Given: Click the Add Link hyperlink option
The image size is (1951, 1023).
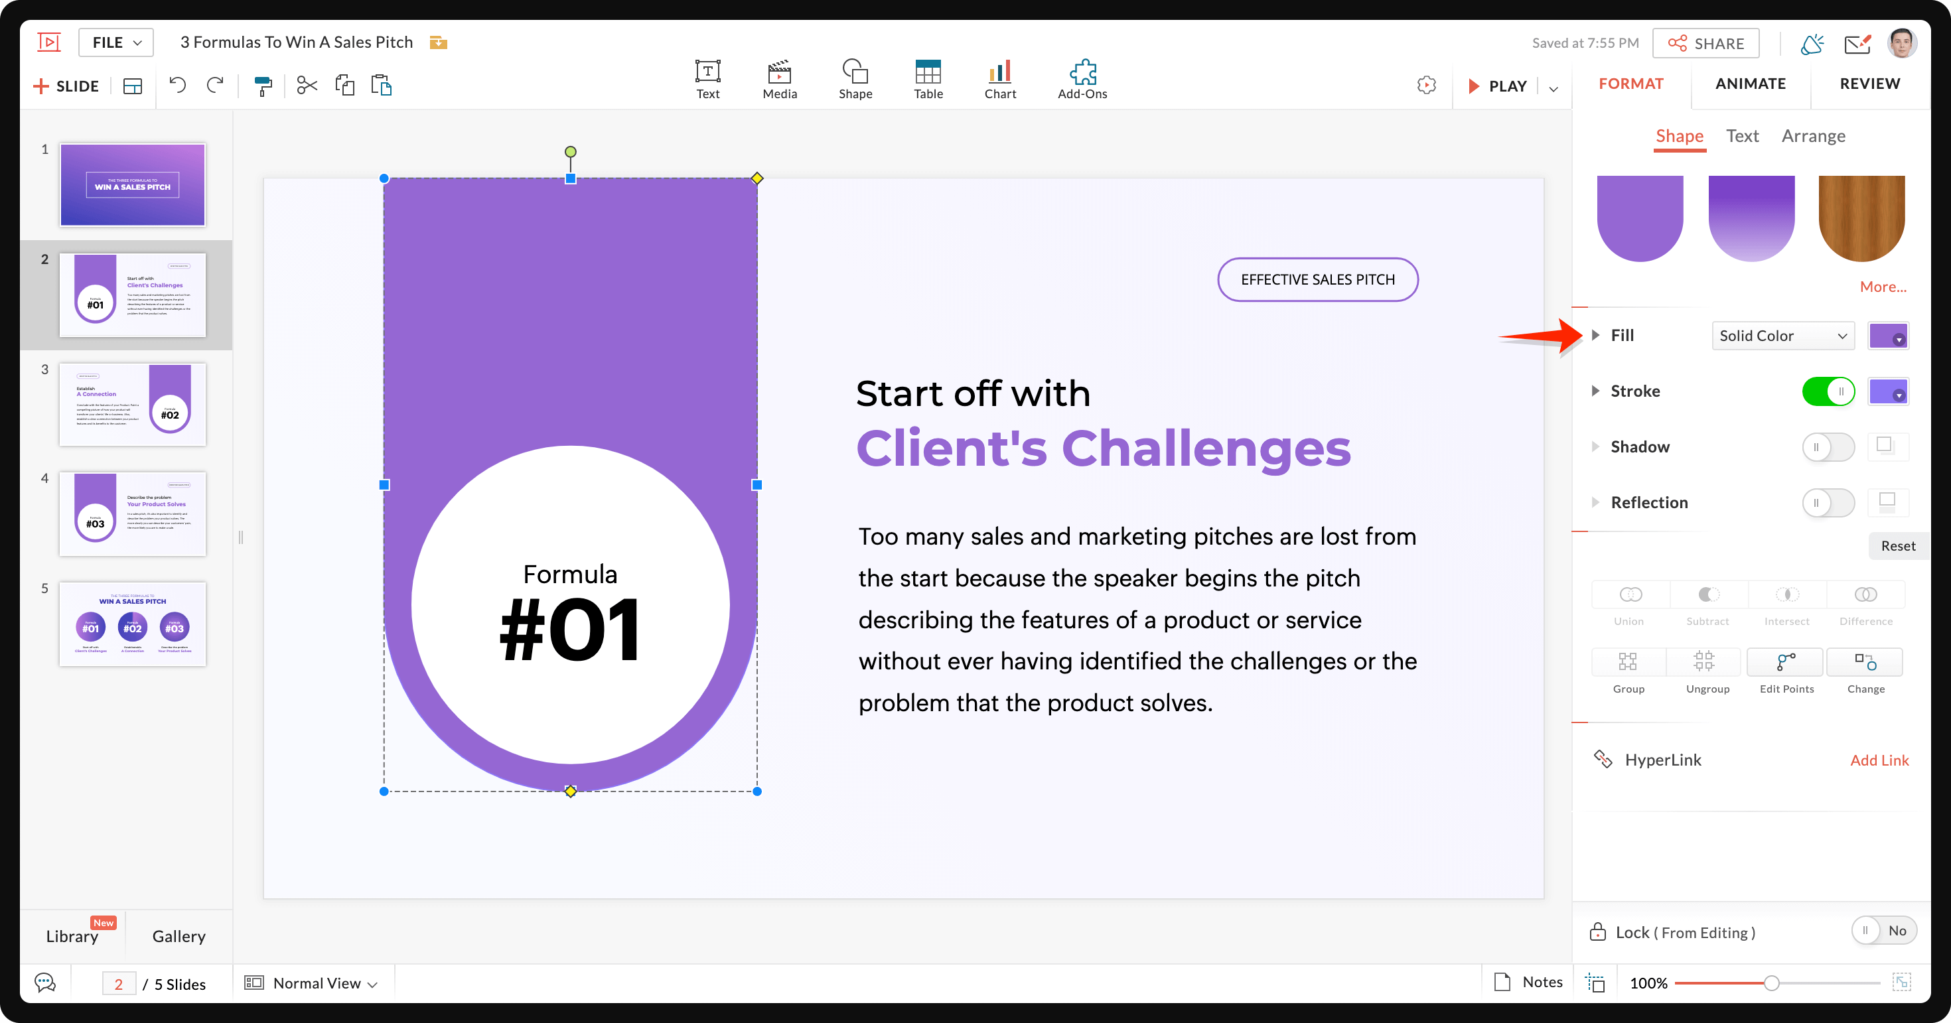Looking at the screenshot, I should click(x=1878, y=760).
